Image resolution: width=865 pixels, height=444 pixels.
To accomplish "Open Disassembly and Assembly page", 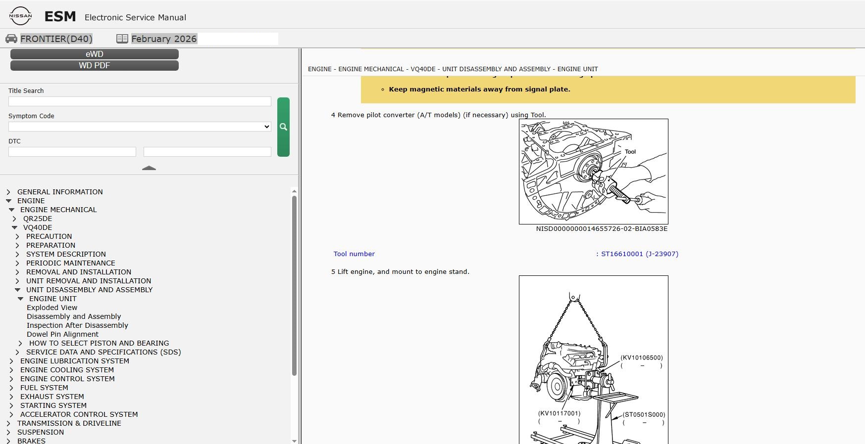I will point(74,316).
